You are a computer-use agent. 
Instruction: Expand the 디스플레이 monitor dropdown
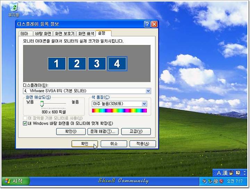pyautogui.click(x=148, y=91)
